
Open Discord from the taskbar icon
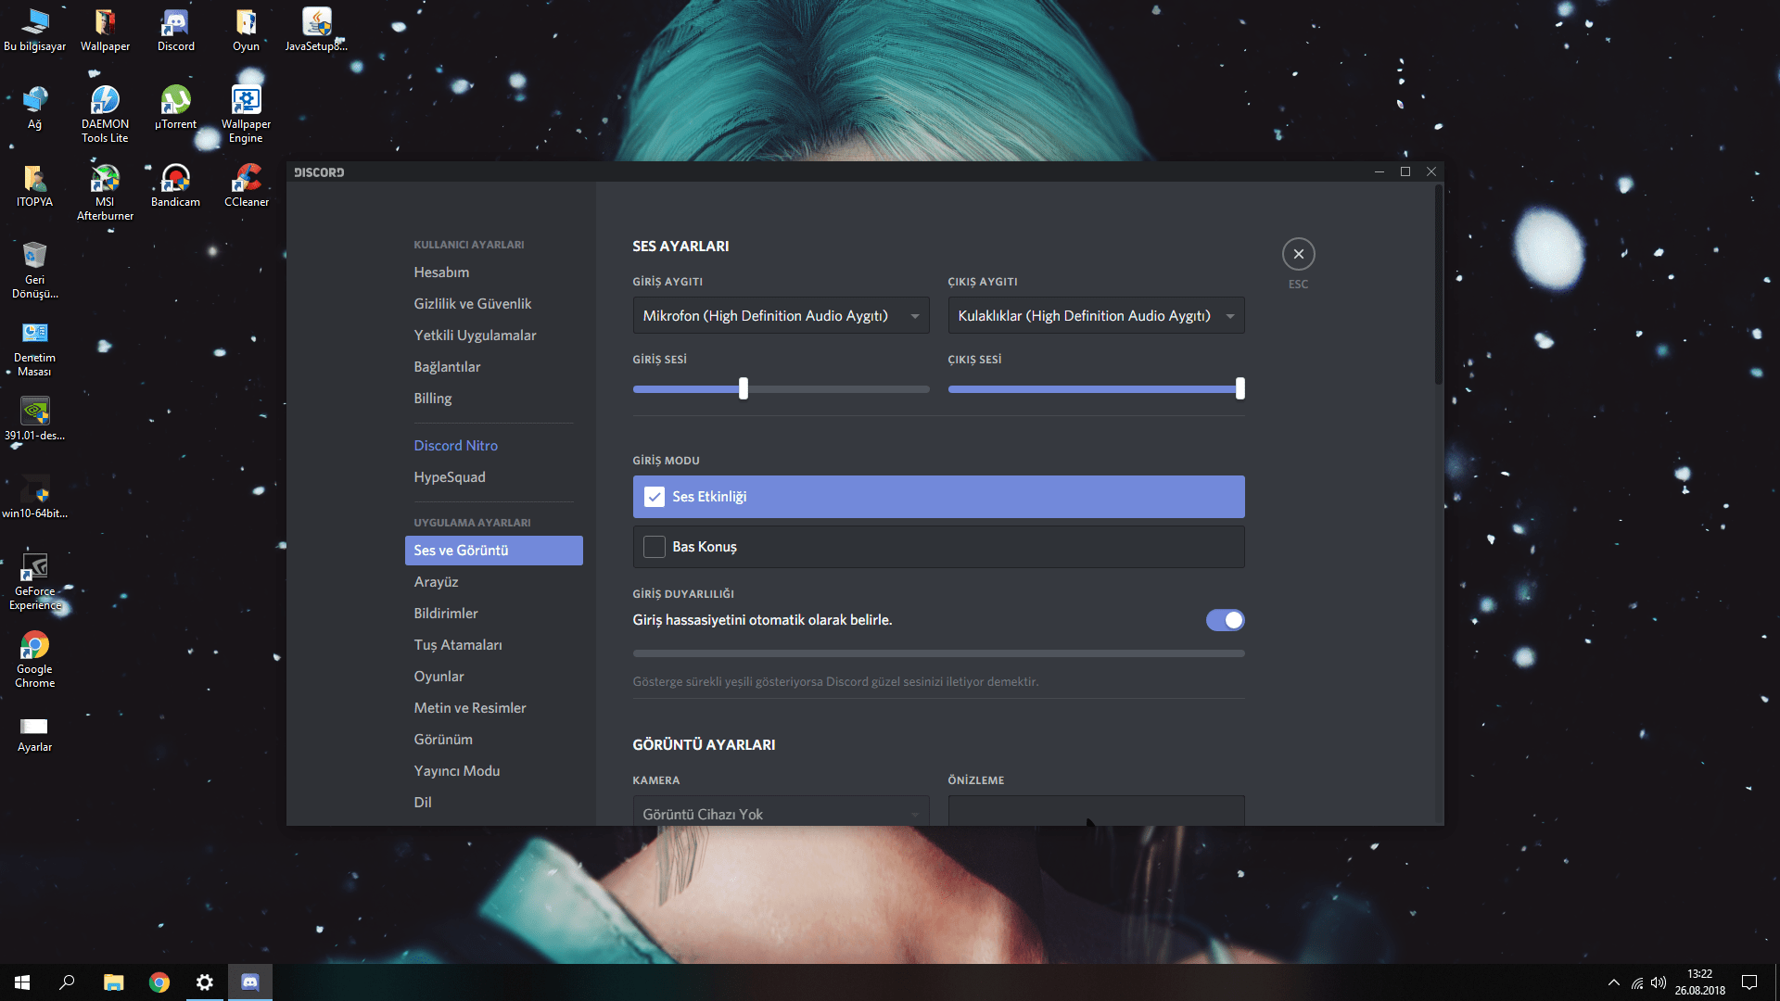pyautogui.click(x=250, y=982)
